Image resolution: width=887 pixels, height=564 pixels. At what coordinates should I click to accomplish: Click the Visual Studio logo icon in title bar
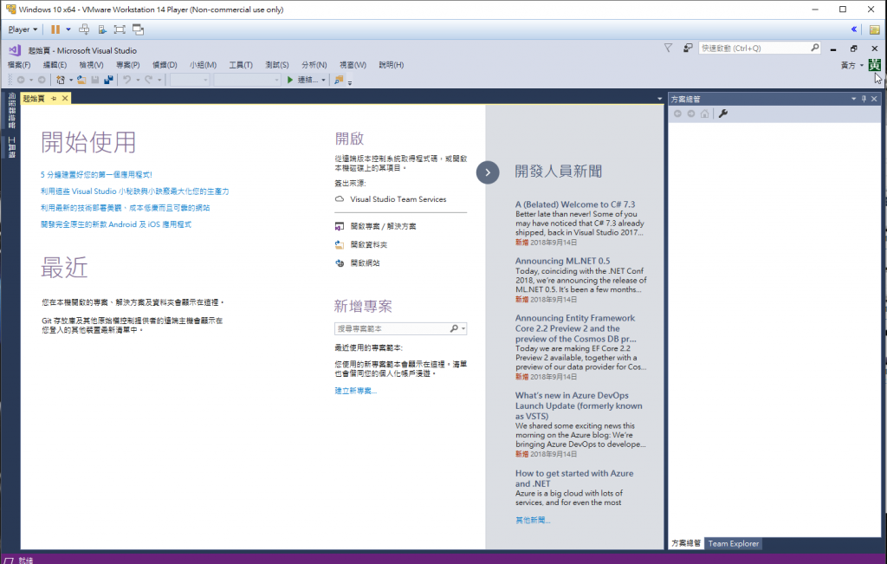click(14, 50)
